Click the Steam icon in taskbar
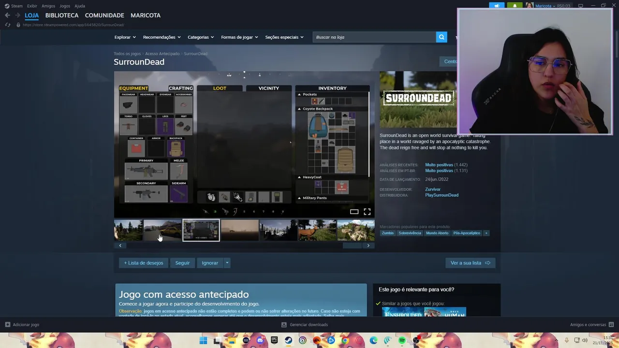Viewport: 619px width, 348px height. [288, 341]
